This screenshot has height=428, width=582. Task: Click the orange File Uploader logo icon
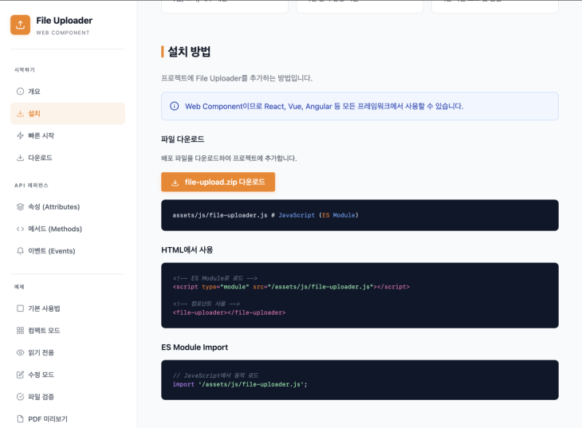21,25
